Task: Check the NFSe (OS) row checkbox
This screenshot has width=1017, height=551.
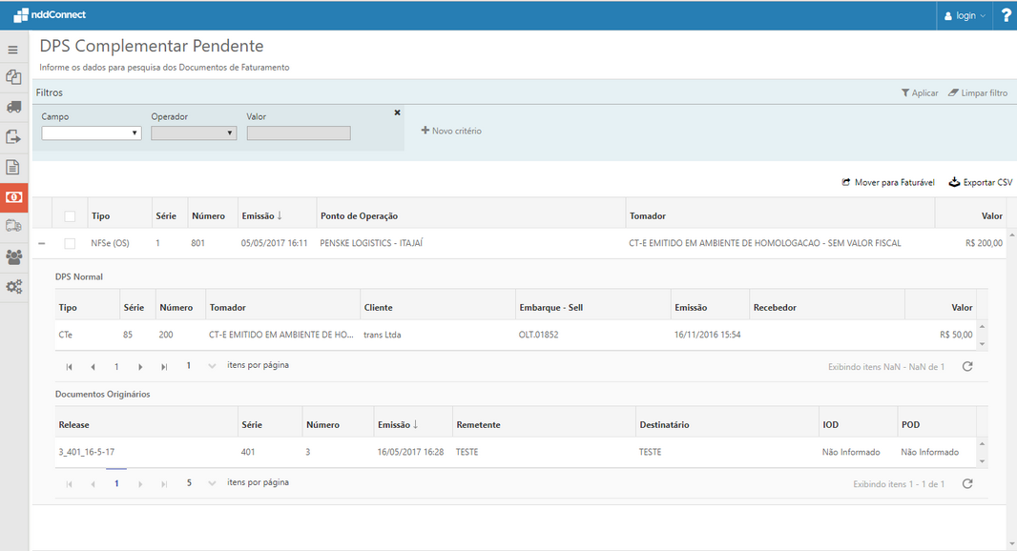Action: click(70, 243)
